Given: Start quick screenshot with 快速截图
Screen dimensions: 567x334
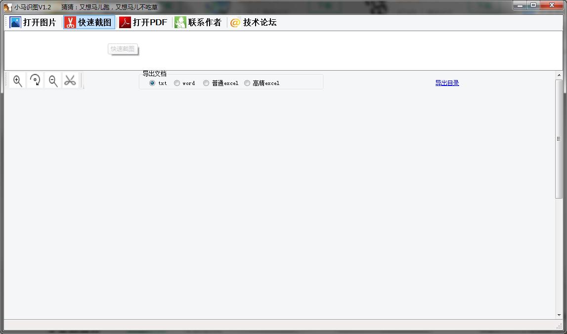Looking at the screenshot, I should click(89, 22).
